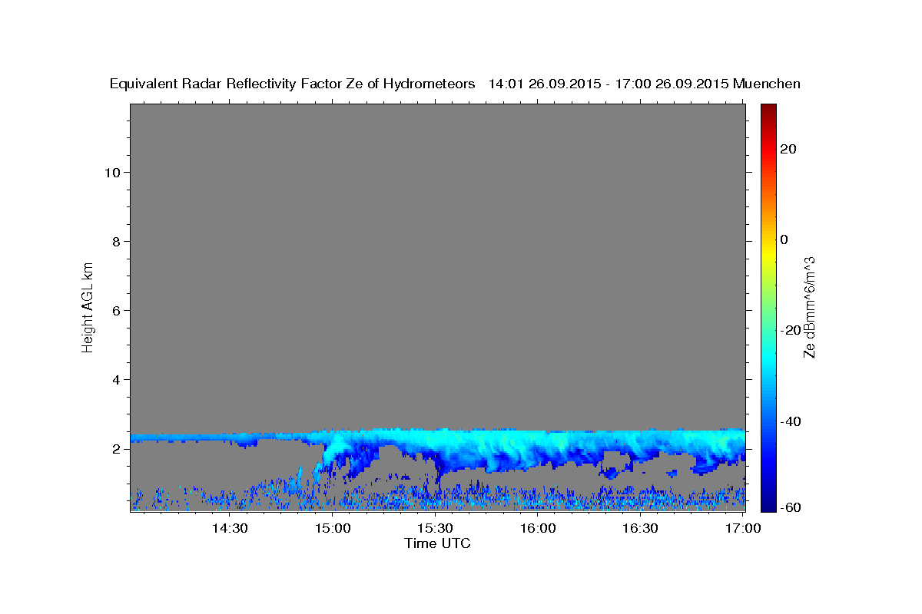This screenshot has width=922, height=614.
Task: Click the height tick label '8'
Action: (114, 241)
